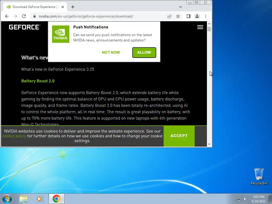Open Chrome's three-dot menu
272x204 pixels.
206,16
